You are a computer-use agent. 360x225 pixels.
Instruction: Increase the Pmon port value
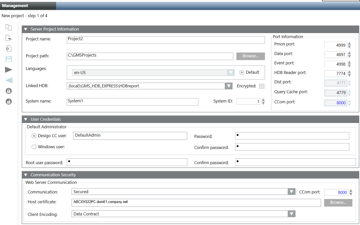click(x=349, y=43)
